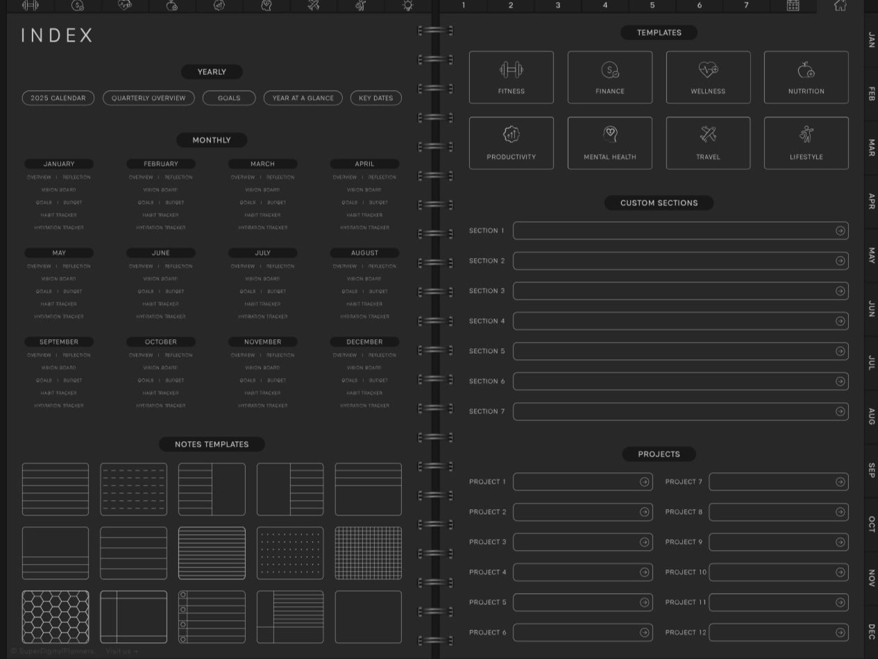Select the hexagon grid notes template
The width and height of the screenshot is (878, 659).
pyautogui.click(x=56, y=617)
